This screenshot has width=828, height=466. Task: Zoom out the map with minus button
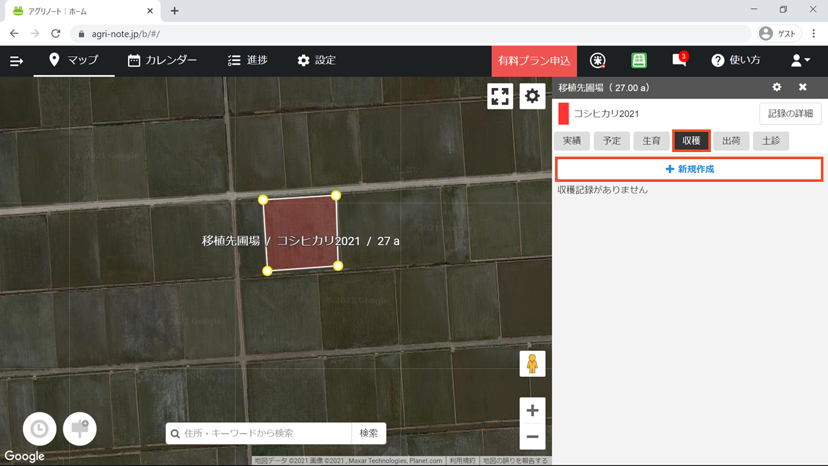tap(532, 437)
